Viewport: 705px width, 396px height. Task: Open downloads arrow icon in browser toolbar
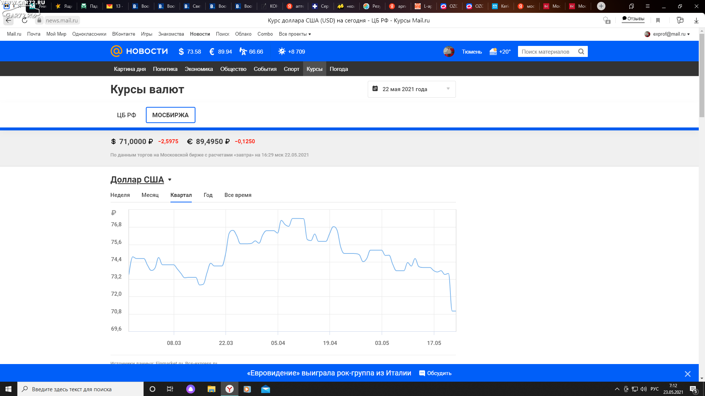pos(696,21)
